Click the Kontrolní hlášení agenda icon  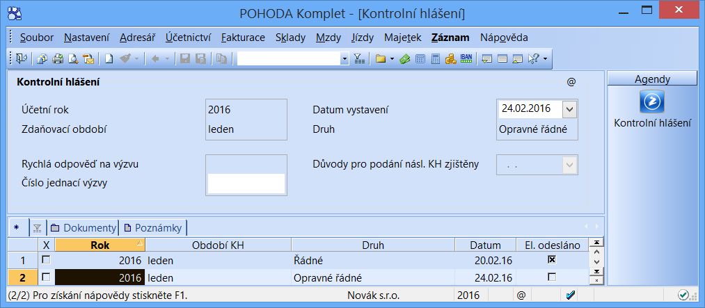652,102
